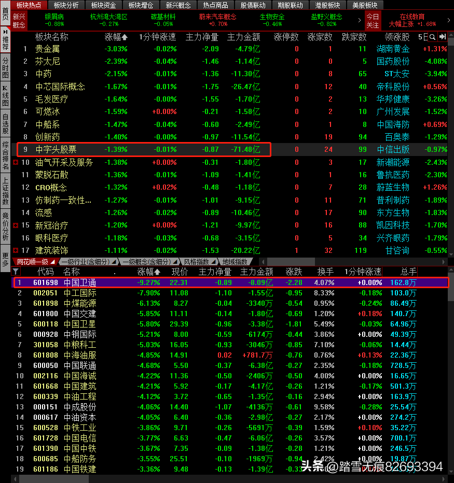
Task: Switch to 板块增仓 tab
Action: coord(141,5)
